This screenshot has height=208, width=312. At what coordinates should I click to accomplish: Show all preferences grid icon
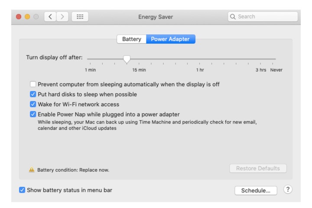click(x=80, y=17)
